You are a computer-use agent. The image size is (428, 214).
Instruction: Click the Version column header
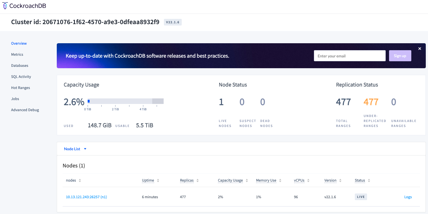(x=330, y=180)
